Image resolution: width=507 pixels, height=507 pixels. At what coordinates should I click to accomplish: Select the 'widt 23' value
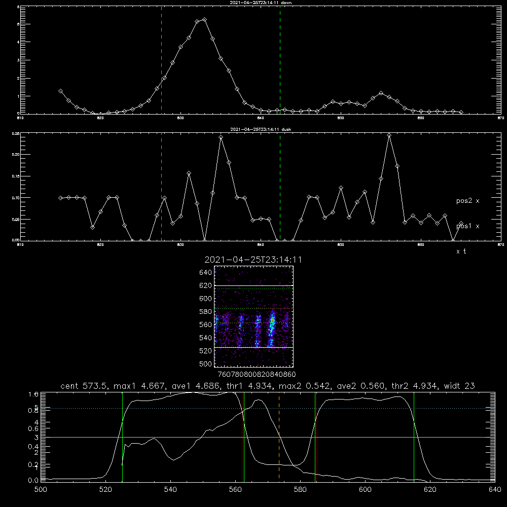[x=459, y=386]
